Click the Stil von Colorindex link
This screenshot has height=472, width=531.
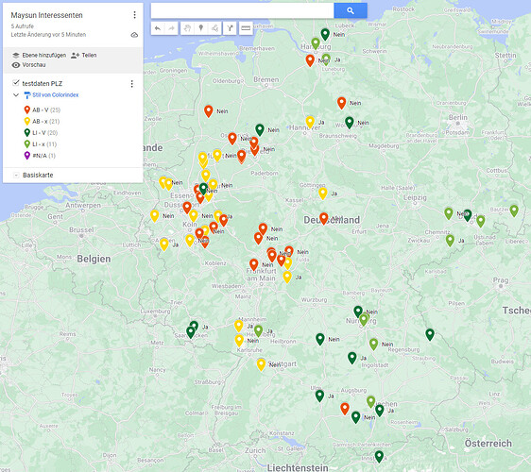[x=55, y=95]
